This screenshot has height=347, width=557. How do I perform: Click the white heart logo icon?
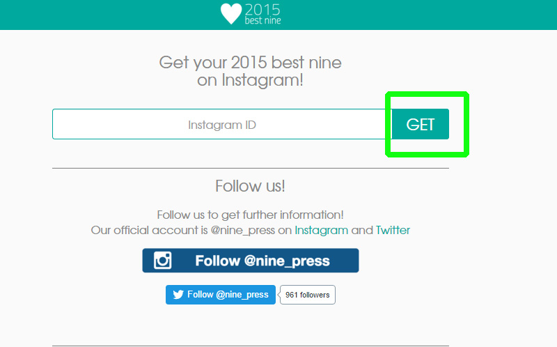click(x=230, y=13)
